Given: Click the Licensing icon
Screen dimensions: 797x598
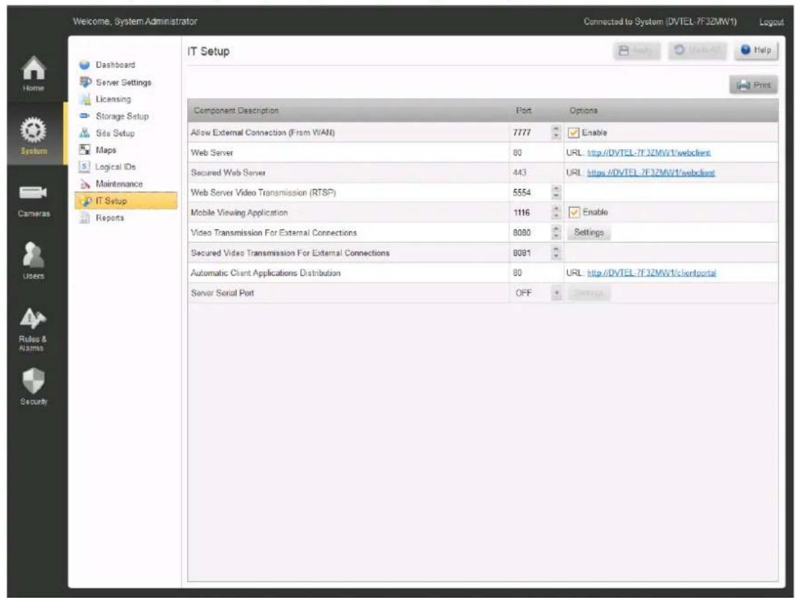Looking at the screenshot, I should click(85, 99).
